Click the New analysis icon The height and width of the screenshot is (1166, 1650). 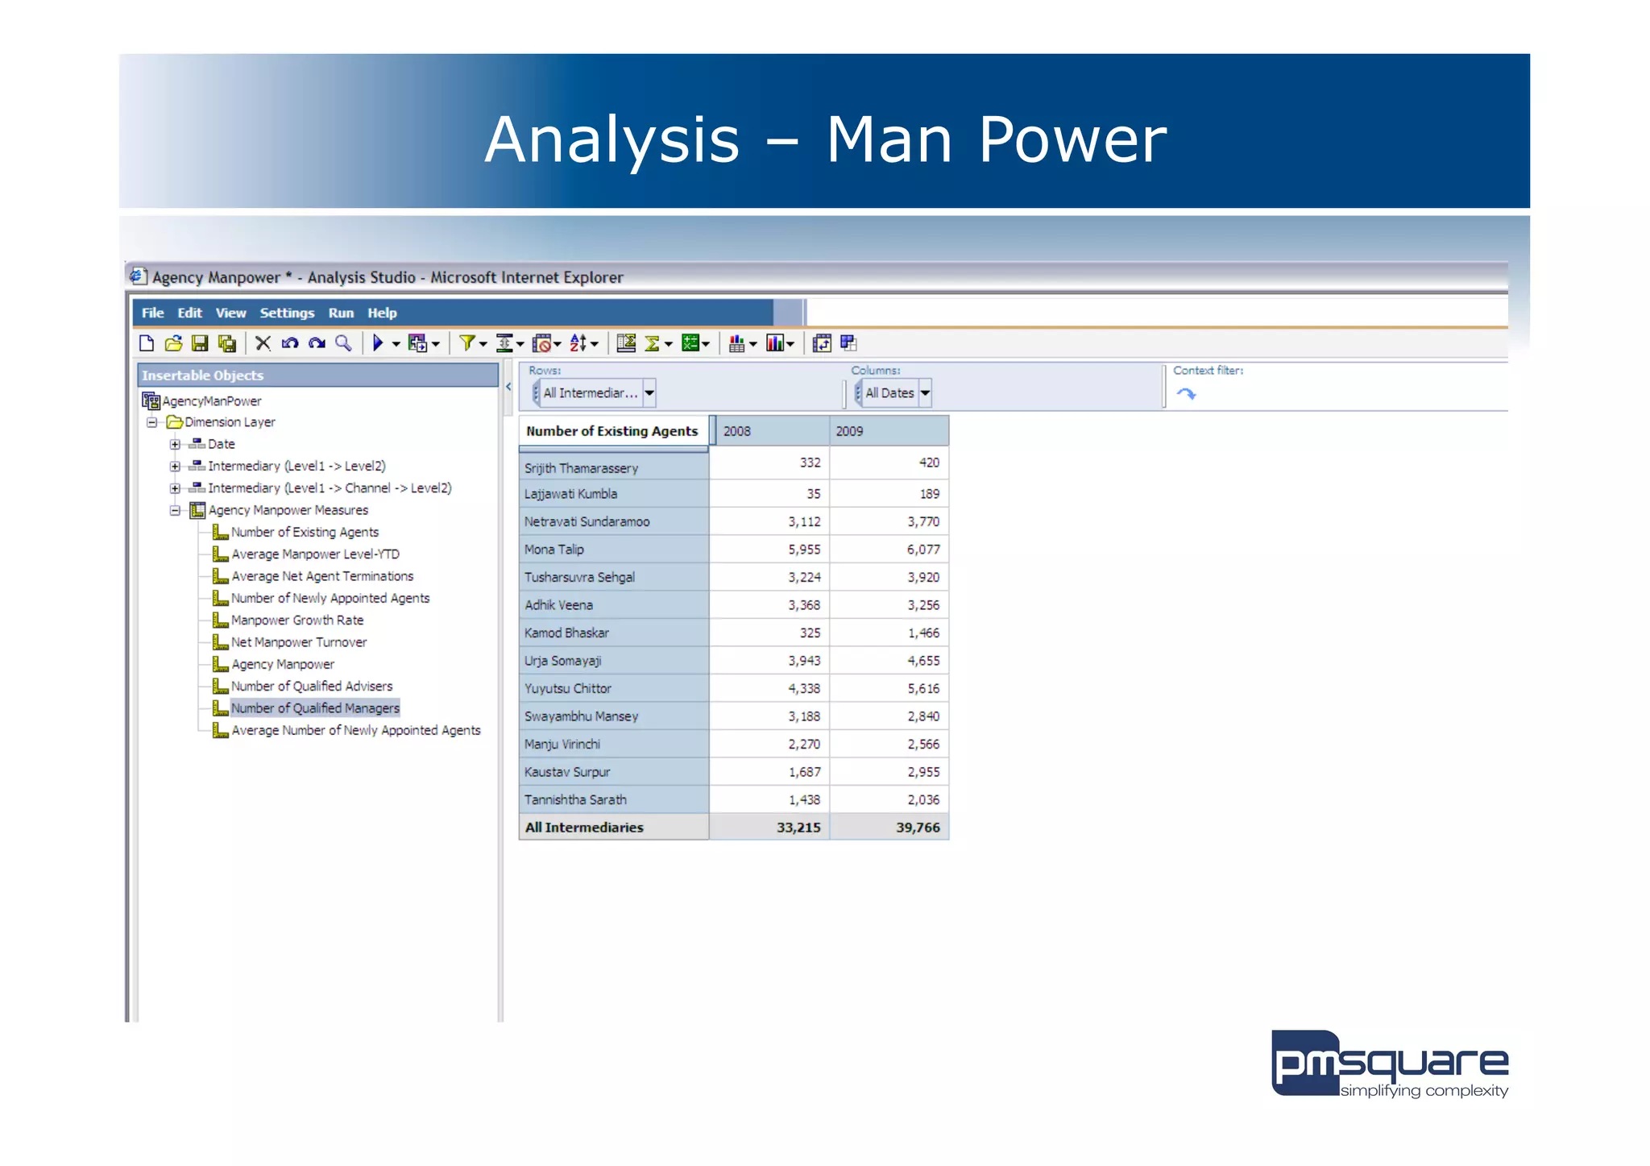147,343
